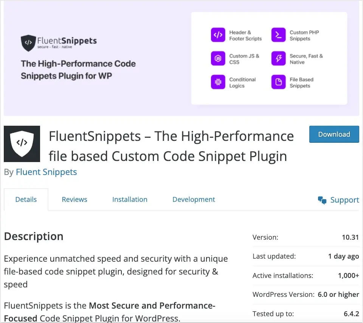Switch to the Reviews tab
The image size is (363, 323).
74,199
